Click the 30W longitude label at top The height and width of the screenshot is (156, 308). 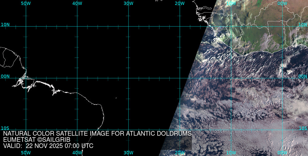pyautogui.click(x=128, y=3)
